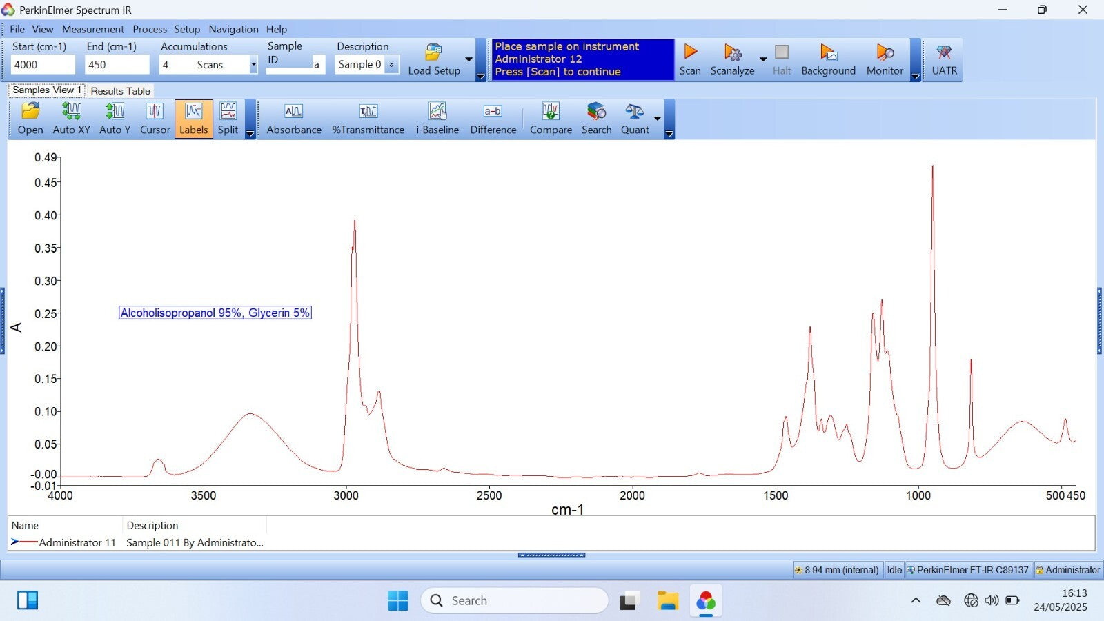
Task: Expand the Scans units dropdown
Action: click(x=253, y=65)
